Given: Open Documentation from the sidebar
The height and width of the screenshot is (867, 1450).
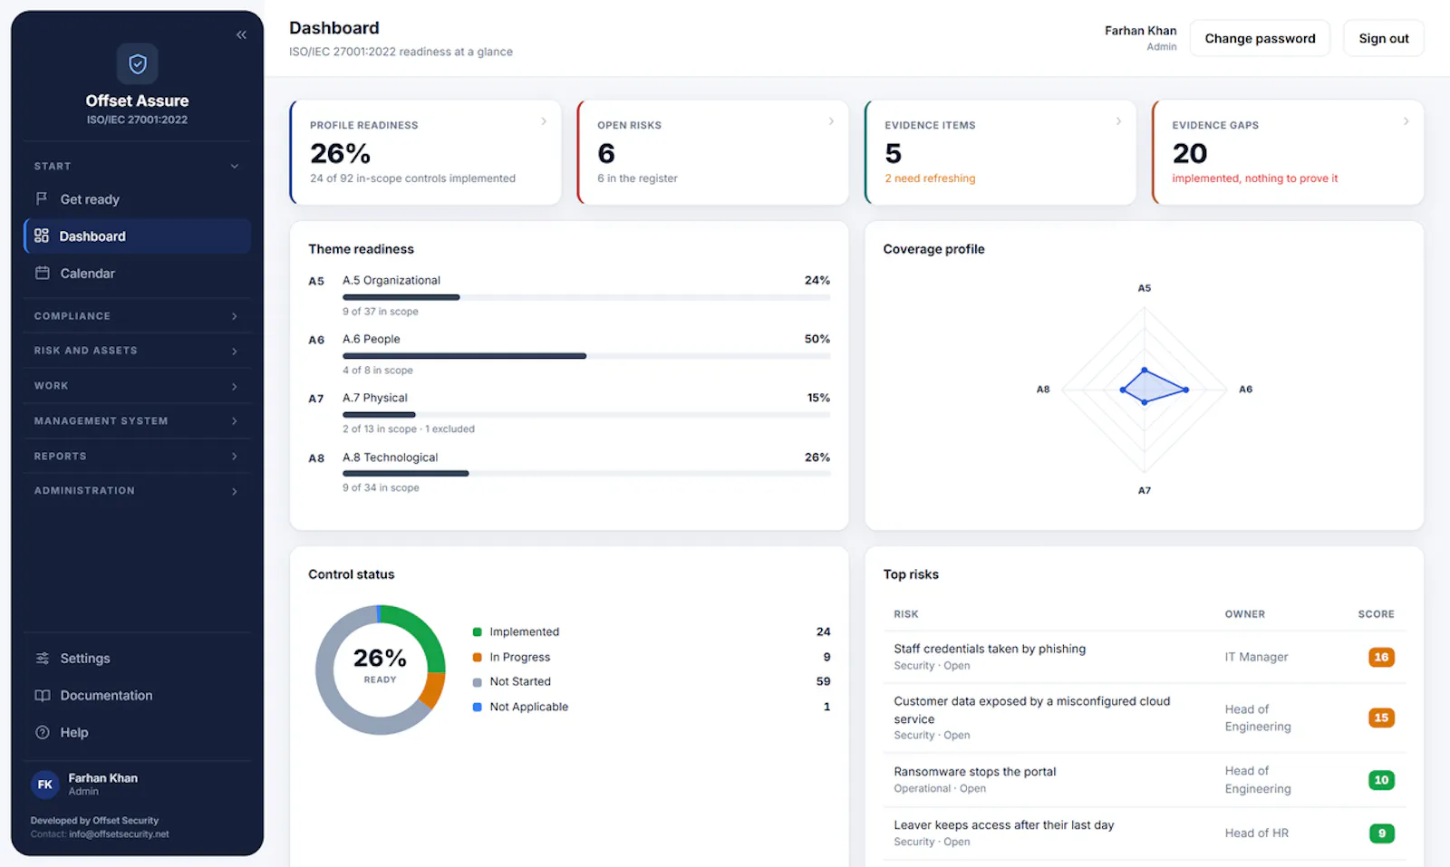Looking at the screenshot, I should (137, 696).
